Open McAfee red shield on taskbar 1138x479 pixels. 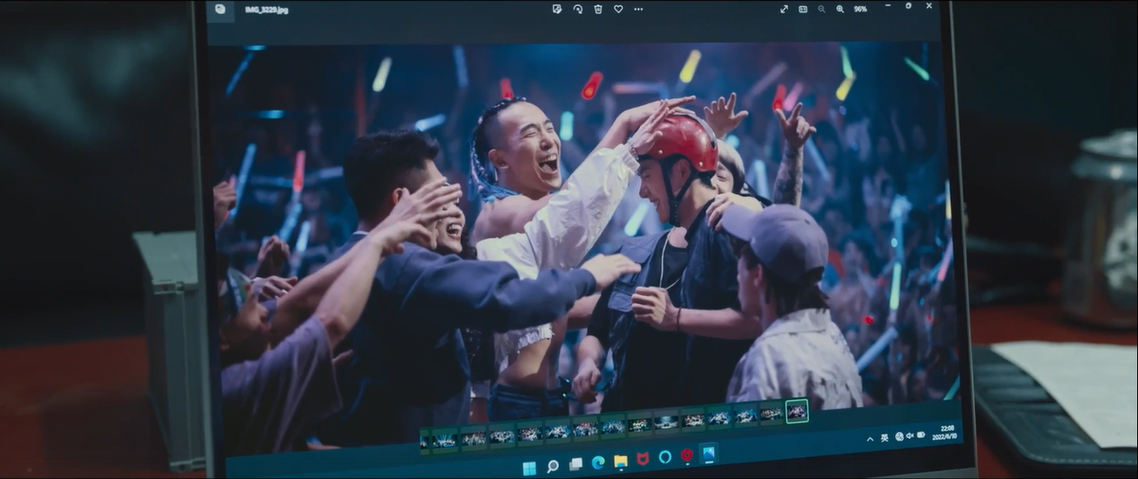coord(643,459)
